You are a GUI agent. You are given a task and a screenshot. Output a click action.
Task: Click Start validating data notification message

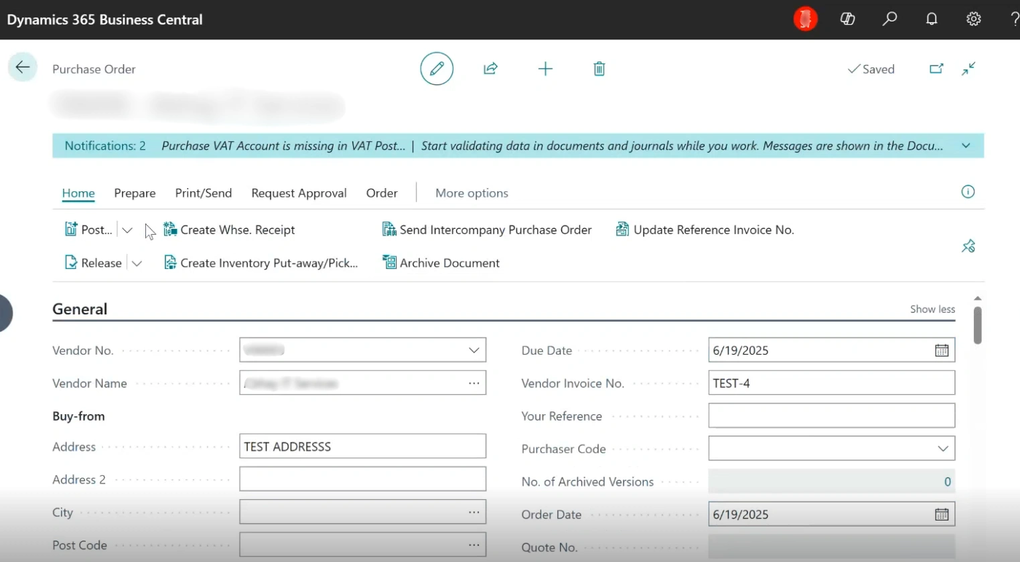coord(682,146)
